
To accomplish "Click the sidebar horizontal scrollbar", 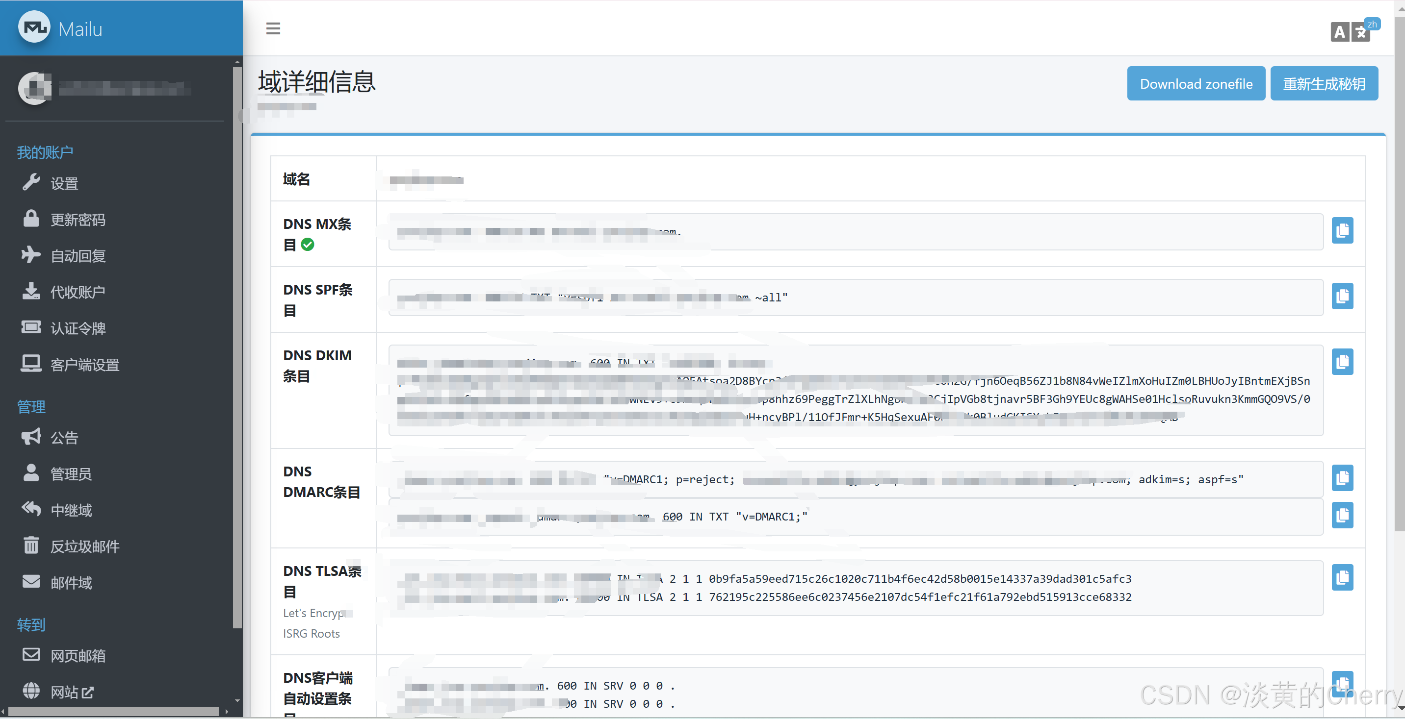I will coord(113,711).
